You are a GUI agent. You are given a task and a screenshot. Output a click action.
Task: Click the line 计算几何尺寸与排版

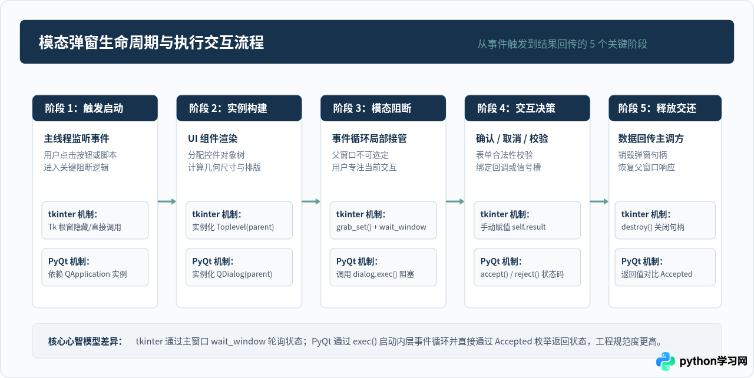(x=224, y=167)
